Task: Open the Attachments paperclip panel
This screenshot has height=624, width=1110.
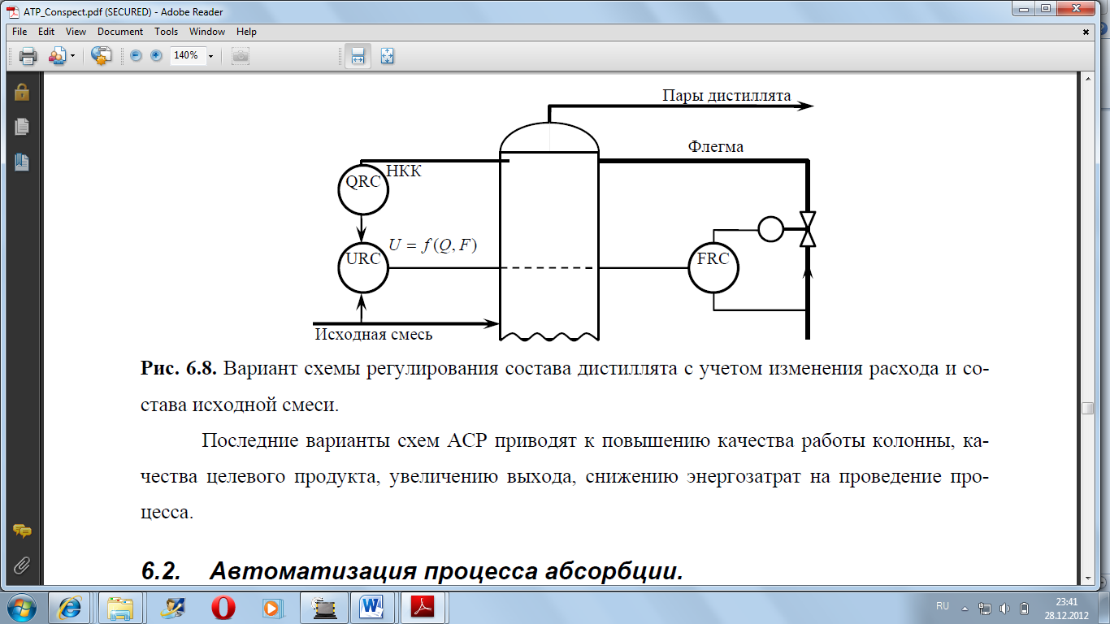Action: click(x=22, y=565)
